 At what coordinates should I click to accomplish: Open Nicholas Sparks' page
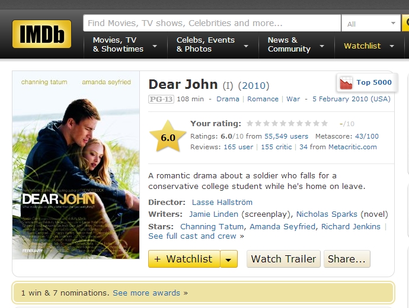pos(327,214)
